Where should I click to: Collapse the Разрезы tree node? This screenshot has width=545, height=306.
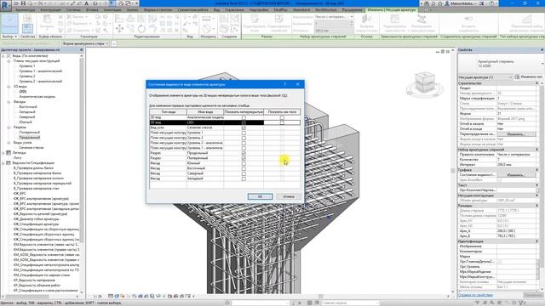coord(9,127)
